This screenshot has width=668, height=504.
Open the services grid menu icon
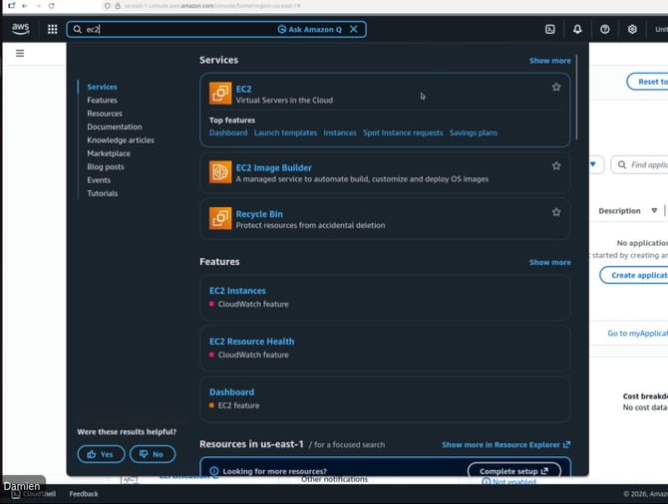tap(52, 30)
